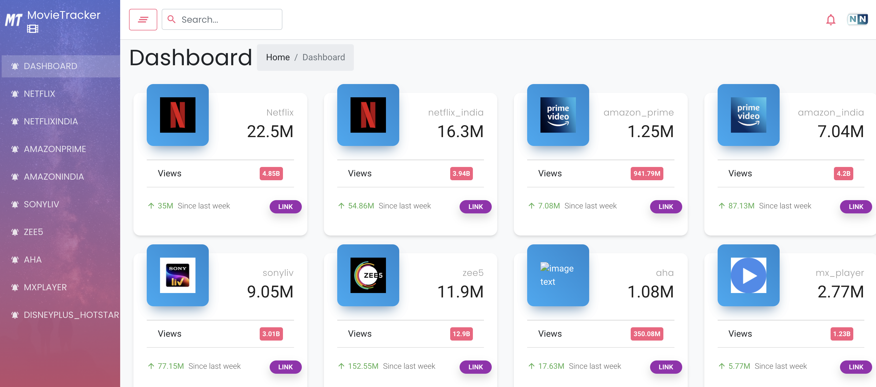Open MXPLAYER in the sidebar
876x387 pixels.
point(61,287)
